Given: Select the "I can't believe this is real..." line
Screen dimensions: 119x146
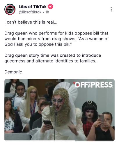Looking at the screenshot, I should coord(31,22).
